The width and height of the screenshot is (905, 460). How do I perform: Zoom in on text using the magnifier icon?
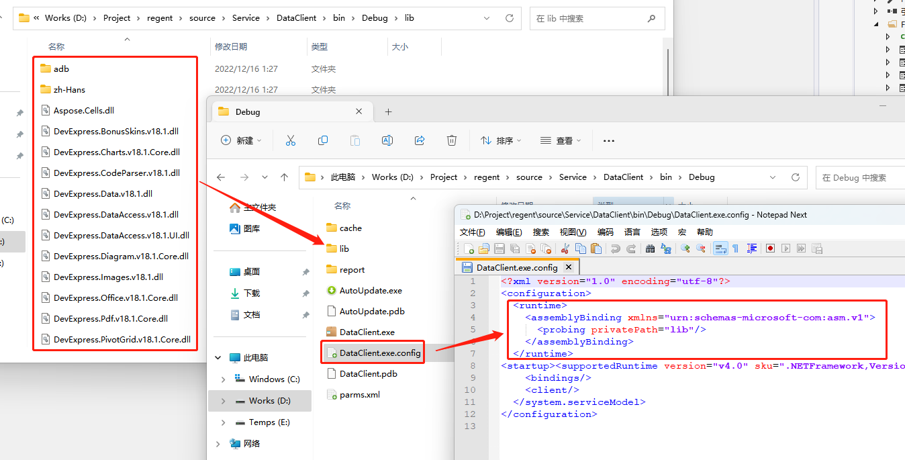click(x=684, y=248)
